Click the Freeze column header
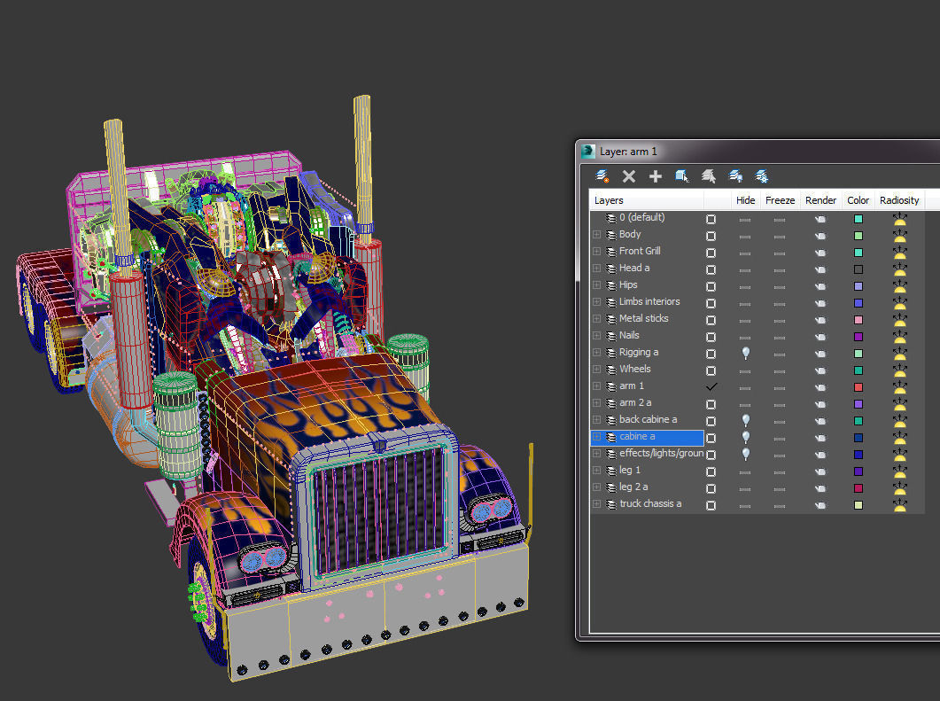The height and width of the screenshot is (701, 940). (780, 200)
